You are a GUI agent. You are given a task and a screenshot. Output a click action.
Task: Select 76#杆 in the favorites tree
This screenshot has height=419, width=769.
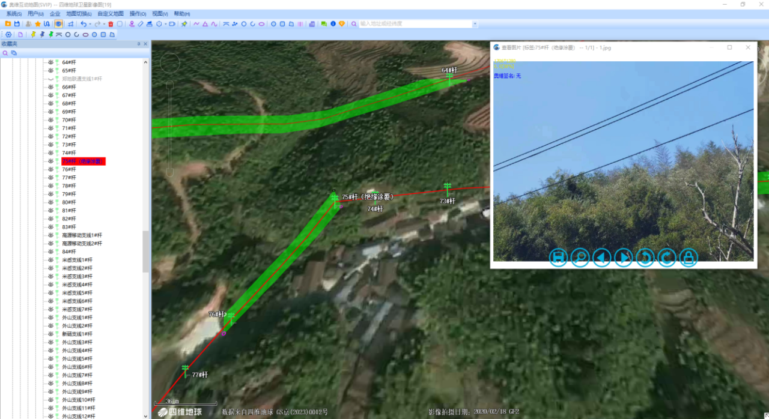tap(68, 169)
